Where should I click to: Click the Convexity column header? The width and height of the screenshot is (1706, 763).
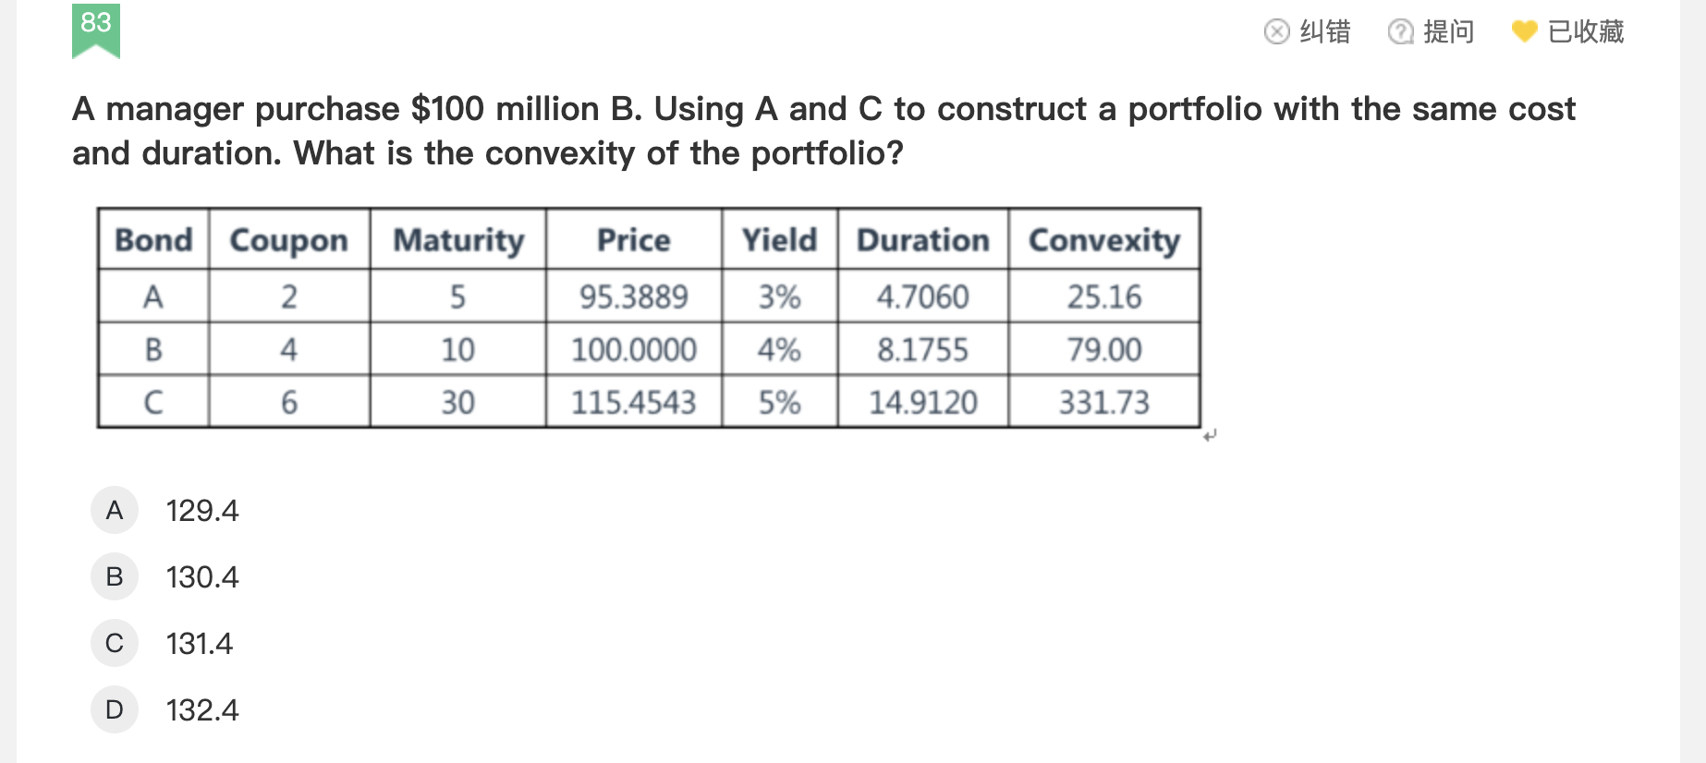1104,240
